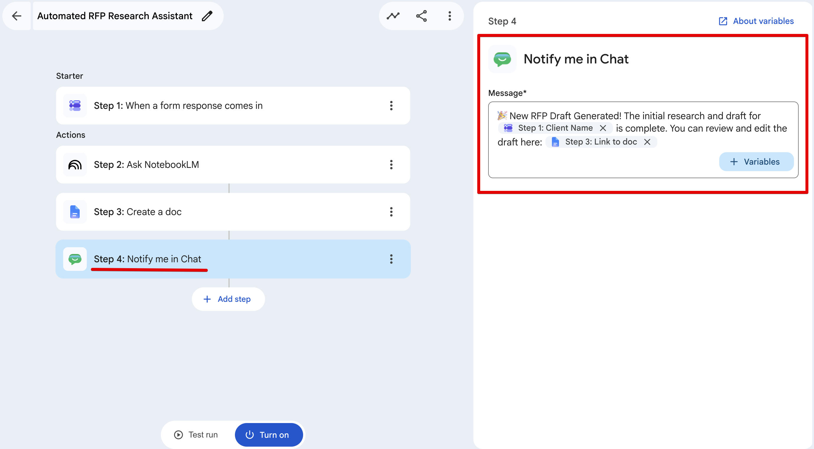Remove the Step 1: Client Name variable chip

pyautogui.click(x=603, y=128)
